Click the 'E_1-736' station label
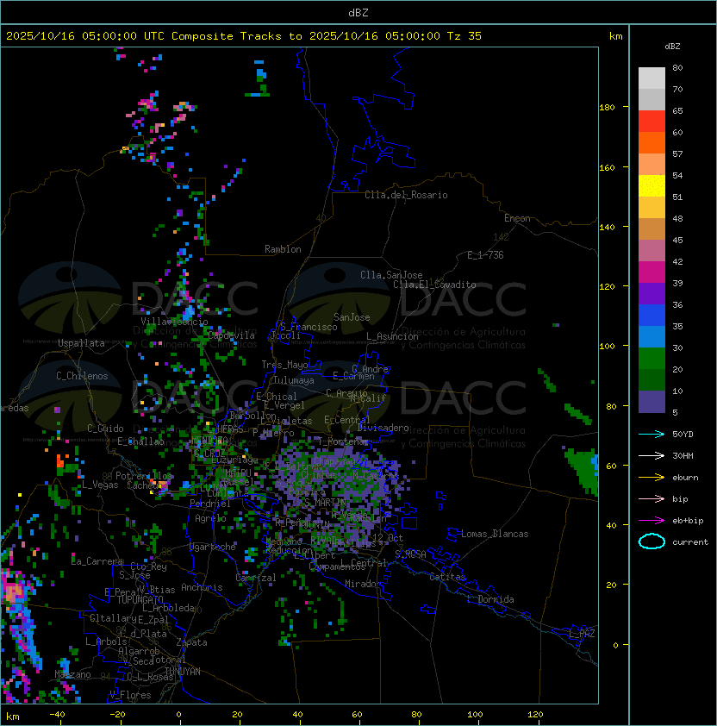717x726 pixels. 485,255
